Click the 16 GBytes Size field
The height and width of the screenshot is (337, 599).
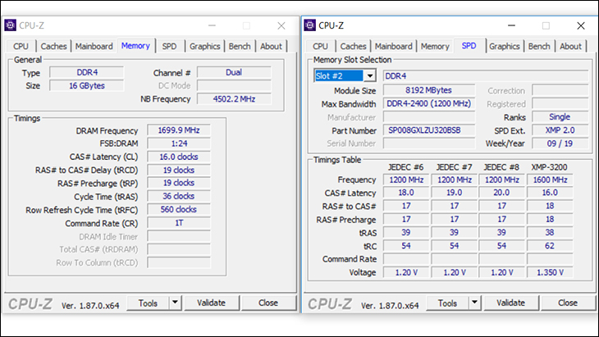[x=87, y=86]
